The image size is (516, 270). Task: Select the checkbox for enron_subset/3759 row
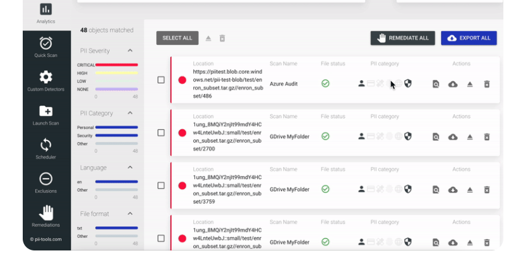161,185
